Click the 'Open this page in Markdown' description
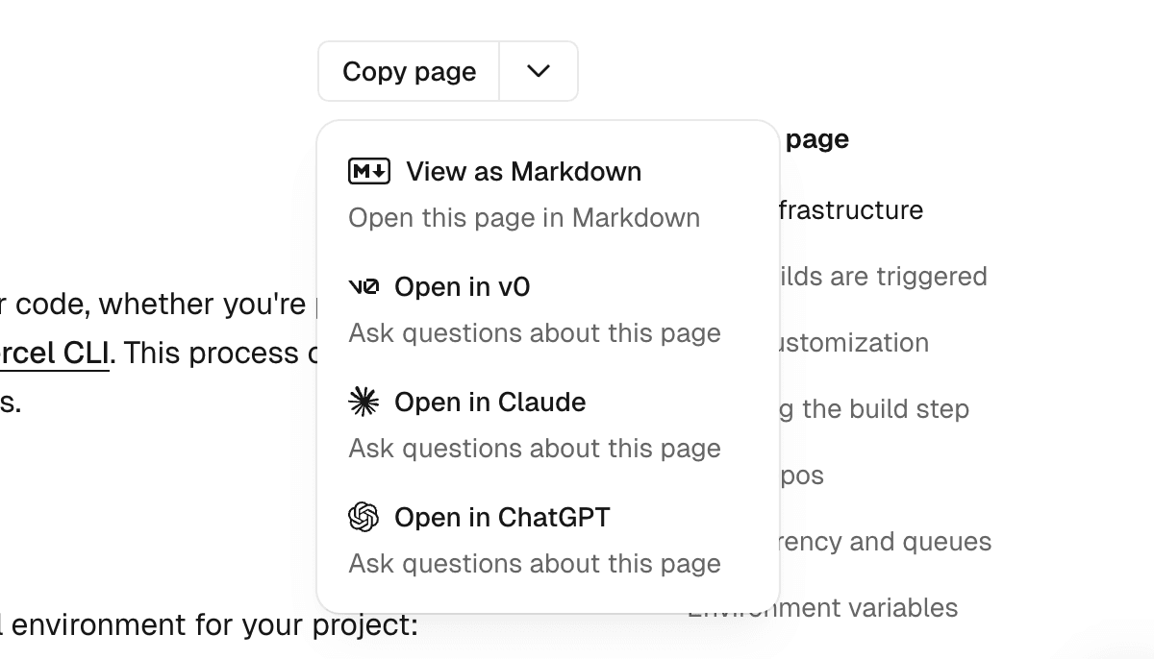The height and width of the screenshot is (659, 1154). (x=524, y=218)
